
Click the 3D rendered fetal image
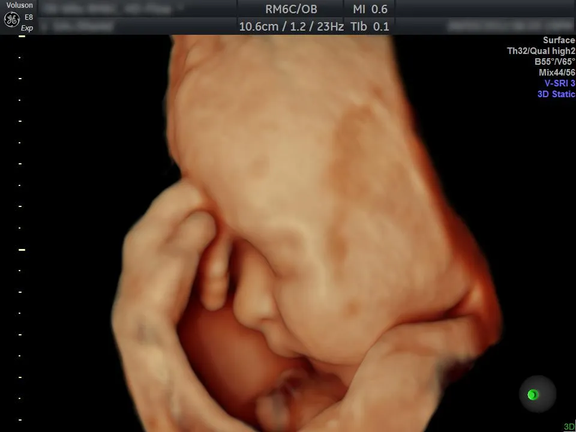click(307, 233)
